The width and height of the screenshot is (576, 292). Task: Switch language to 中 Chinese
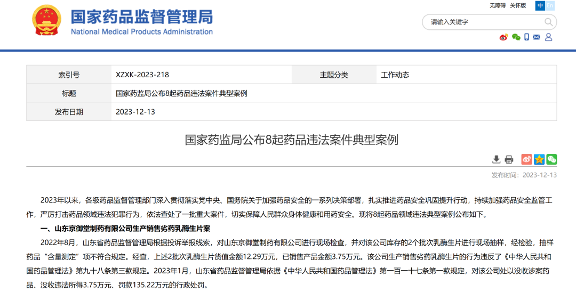coord(540,5)
